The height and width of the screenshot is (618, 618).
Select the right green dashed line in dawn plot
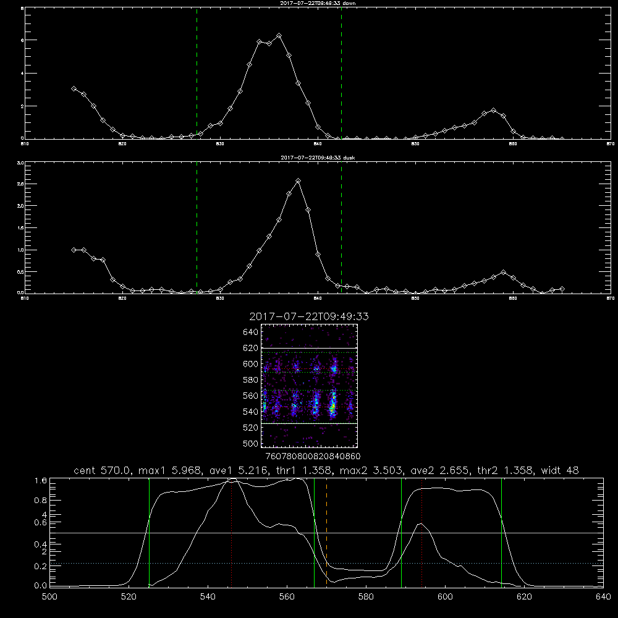[341, 73]
